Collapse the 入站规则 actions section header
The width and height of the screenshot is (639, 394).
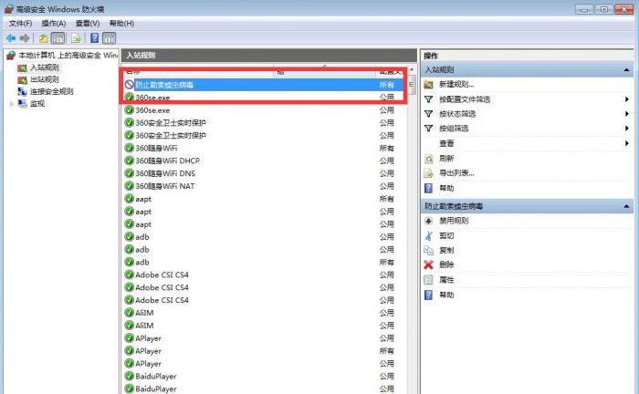point(626,70)
